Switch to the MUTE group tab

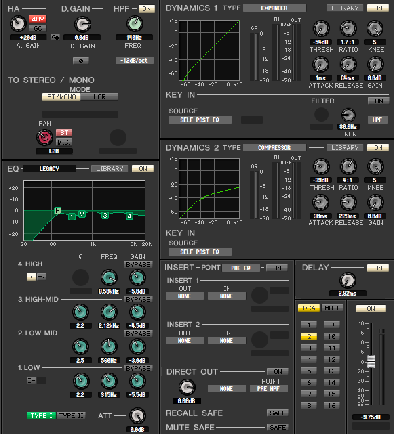tap(333, 308)
